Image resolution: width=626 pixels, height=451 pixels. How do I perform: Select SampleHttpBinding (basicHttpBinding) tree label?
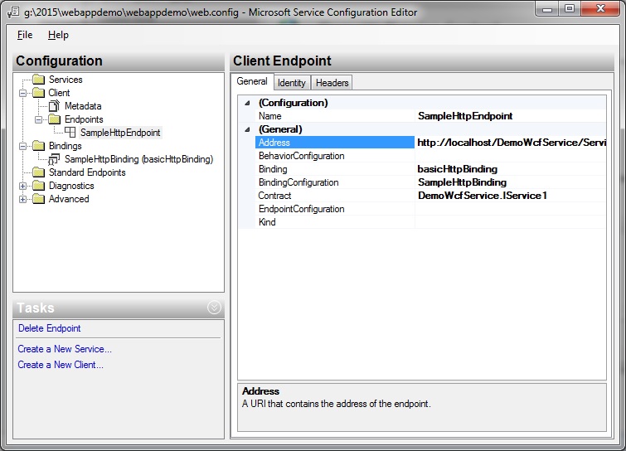click(x=139, y=159)
